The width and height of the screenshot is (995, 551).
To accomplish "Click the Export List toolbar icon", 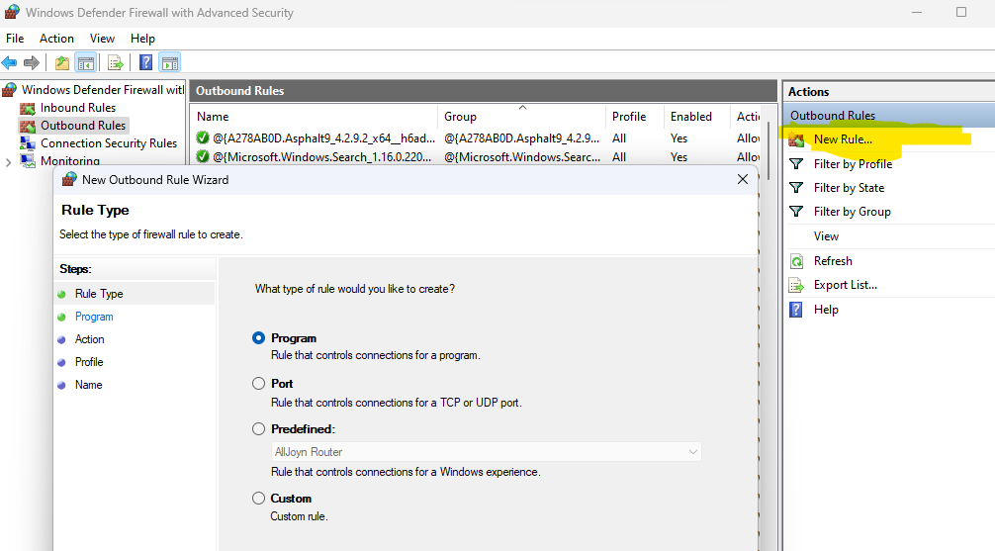I will 116,63.
